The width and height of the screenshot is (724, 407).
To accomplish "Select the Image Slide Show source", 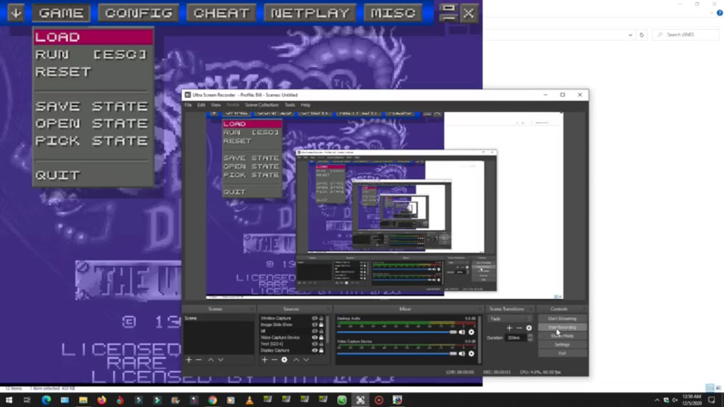I will [277, 324].
